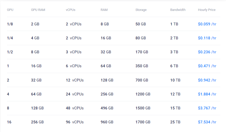Click the 1/8 GPU cell
This screenshot has height=132, width=226.
[10, 24]
